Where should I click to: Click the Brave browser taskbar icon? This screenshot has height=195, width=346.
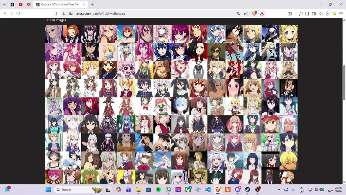(218, 190)
